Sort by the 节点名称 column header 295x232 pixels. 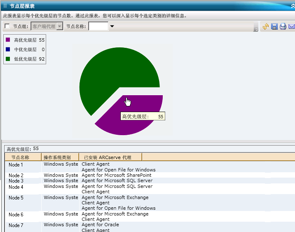click(x=21, y=157)
